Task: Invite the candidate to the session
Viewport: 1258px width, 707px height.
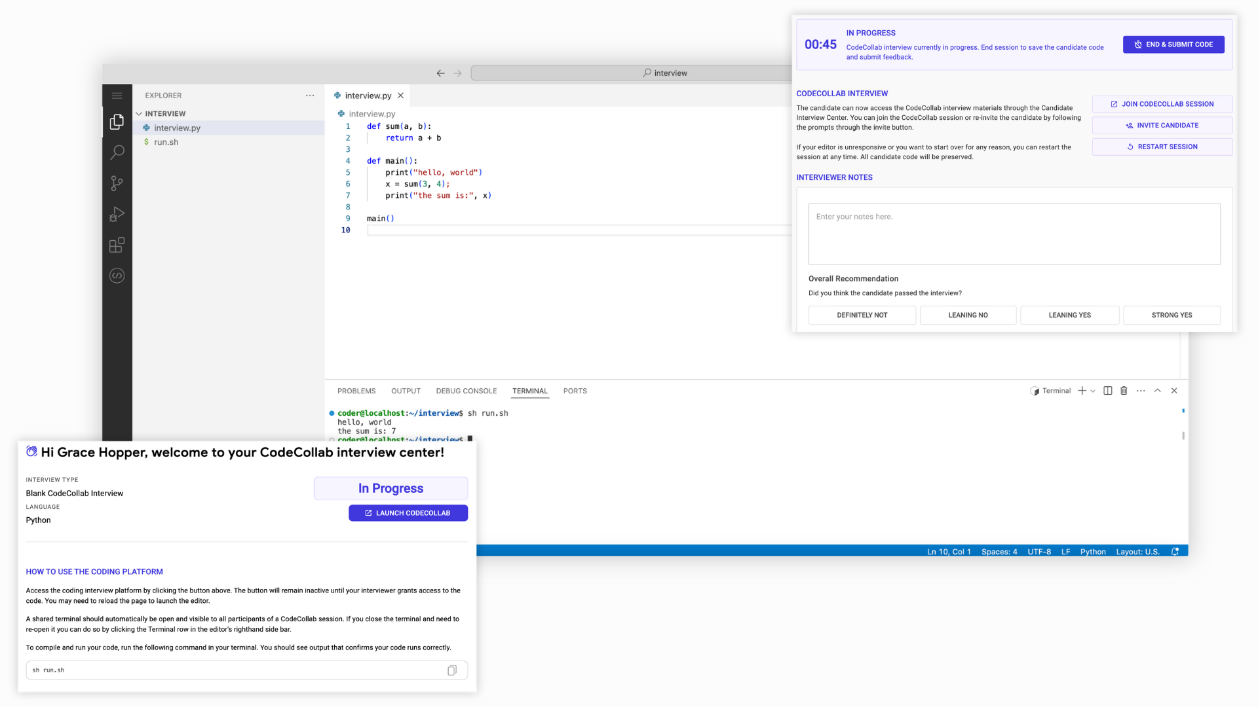Action: click(1162, 125)
